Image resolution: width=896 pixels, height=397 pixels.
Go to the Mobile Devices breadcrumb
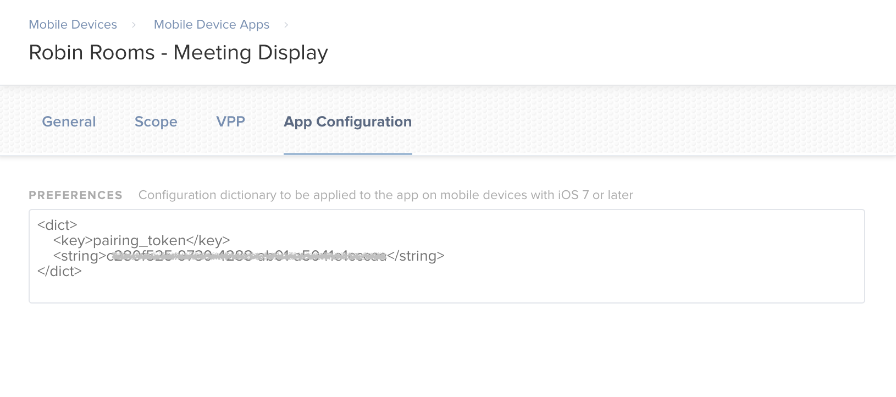73,25
